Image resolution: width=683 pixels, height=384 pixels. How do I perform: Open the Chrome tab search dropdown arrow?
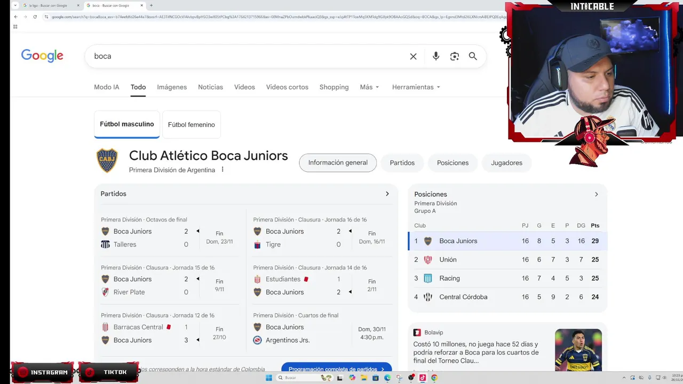pyautogui.click(x=15, y=5)
